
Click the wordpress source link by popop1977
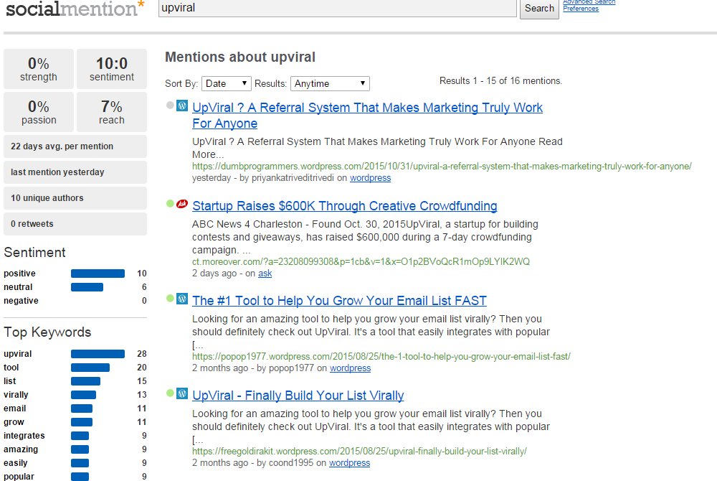point(351,368)
